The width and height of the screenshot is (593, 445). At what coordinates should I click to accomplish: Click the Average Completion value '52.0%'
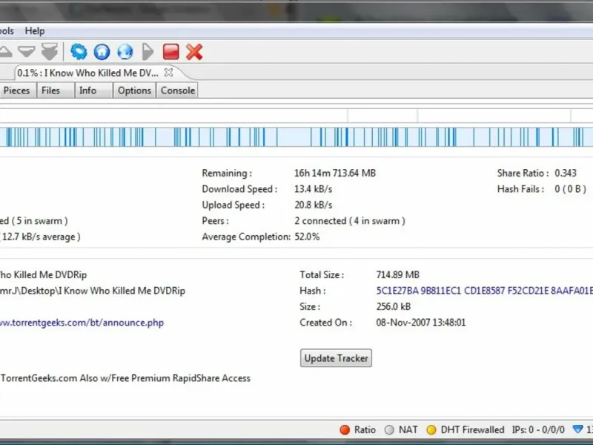307,237
